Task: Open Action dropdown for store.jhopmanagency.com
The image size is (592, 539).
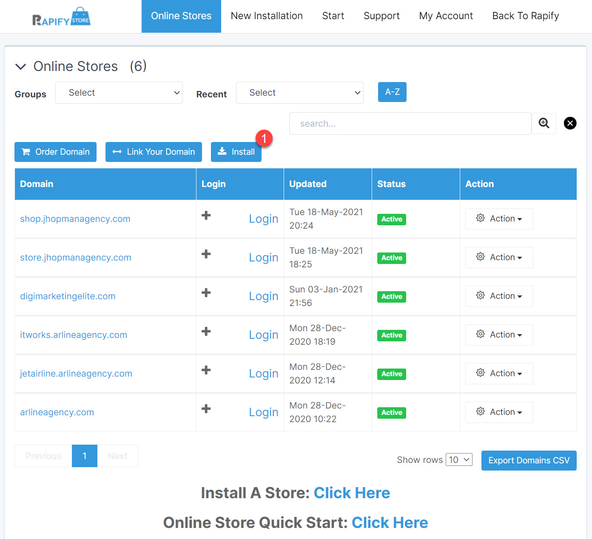Action: click(499, 258)
